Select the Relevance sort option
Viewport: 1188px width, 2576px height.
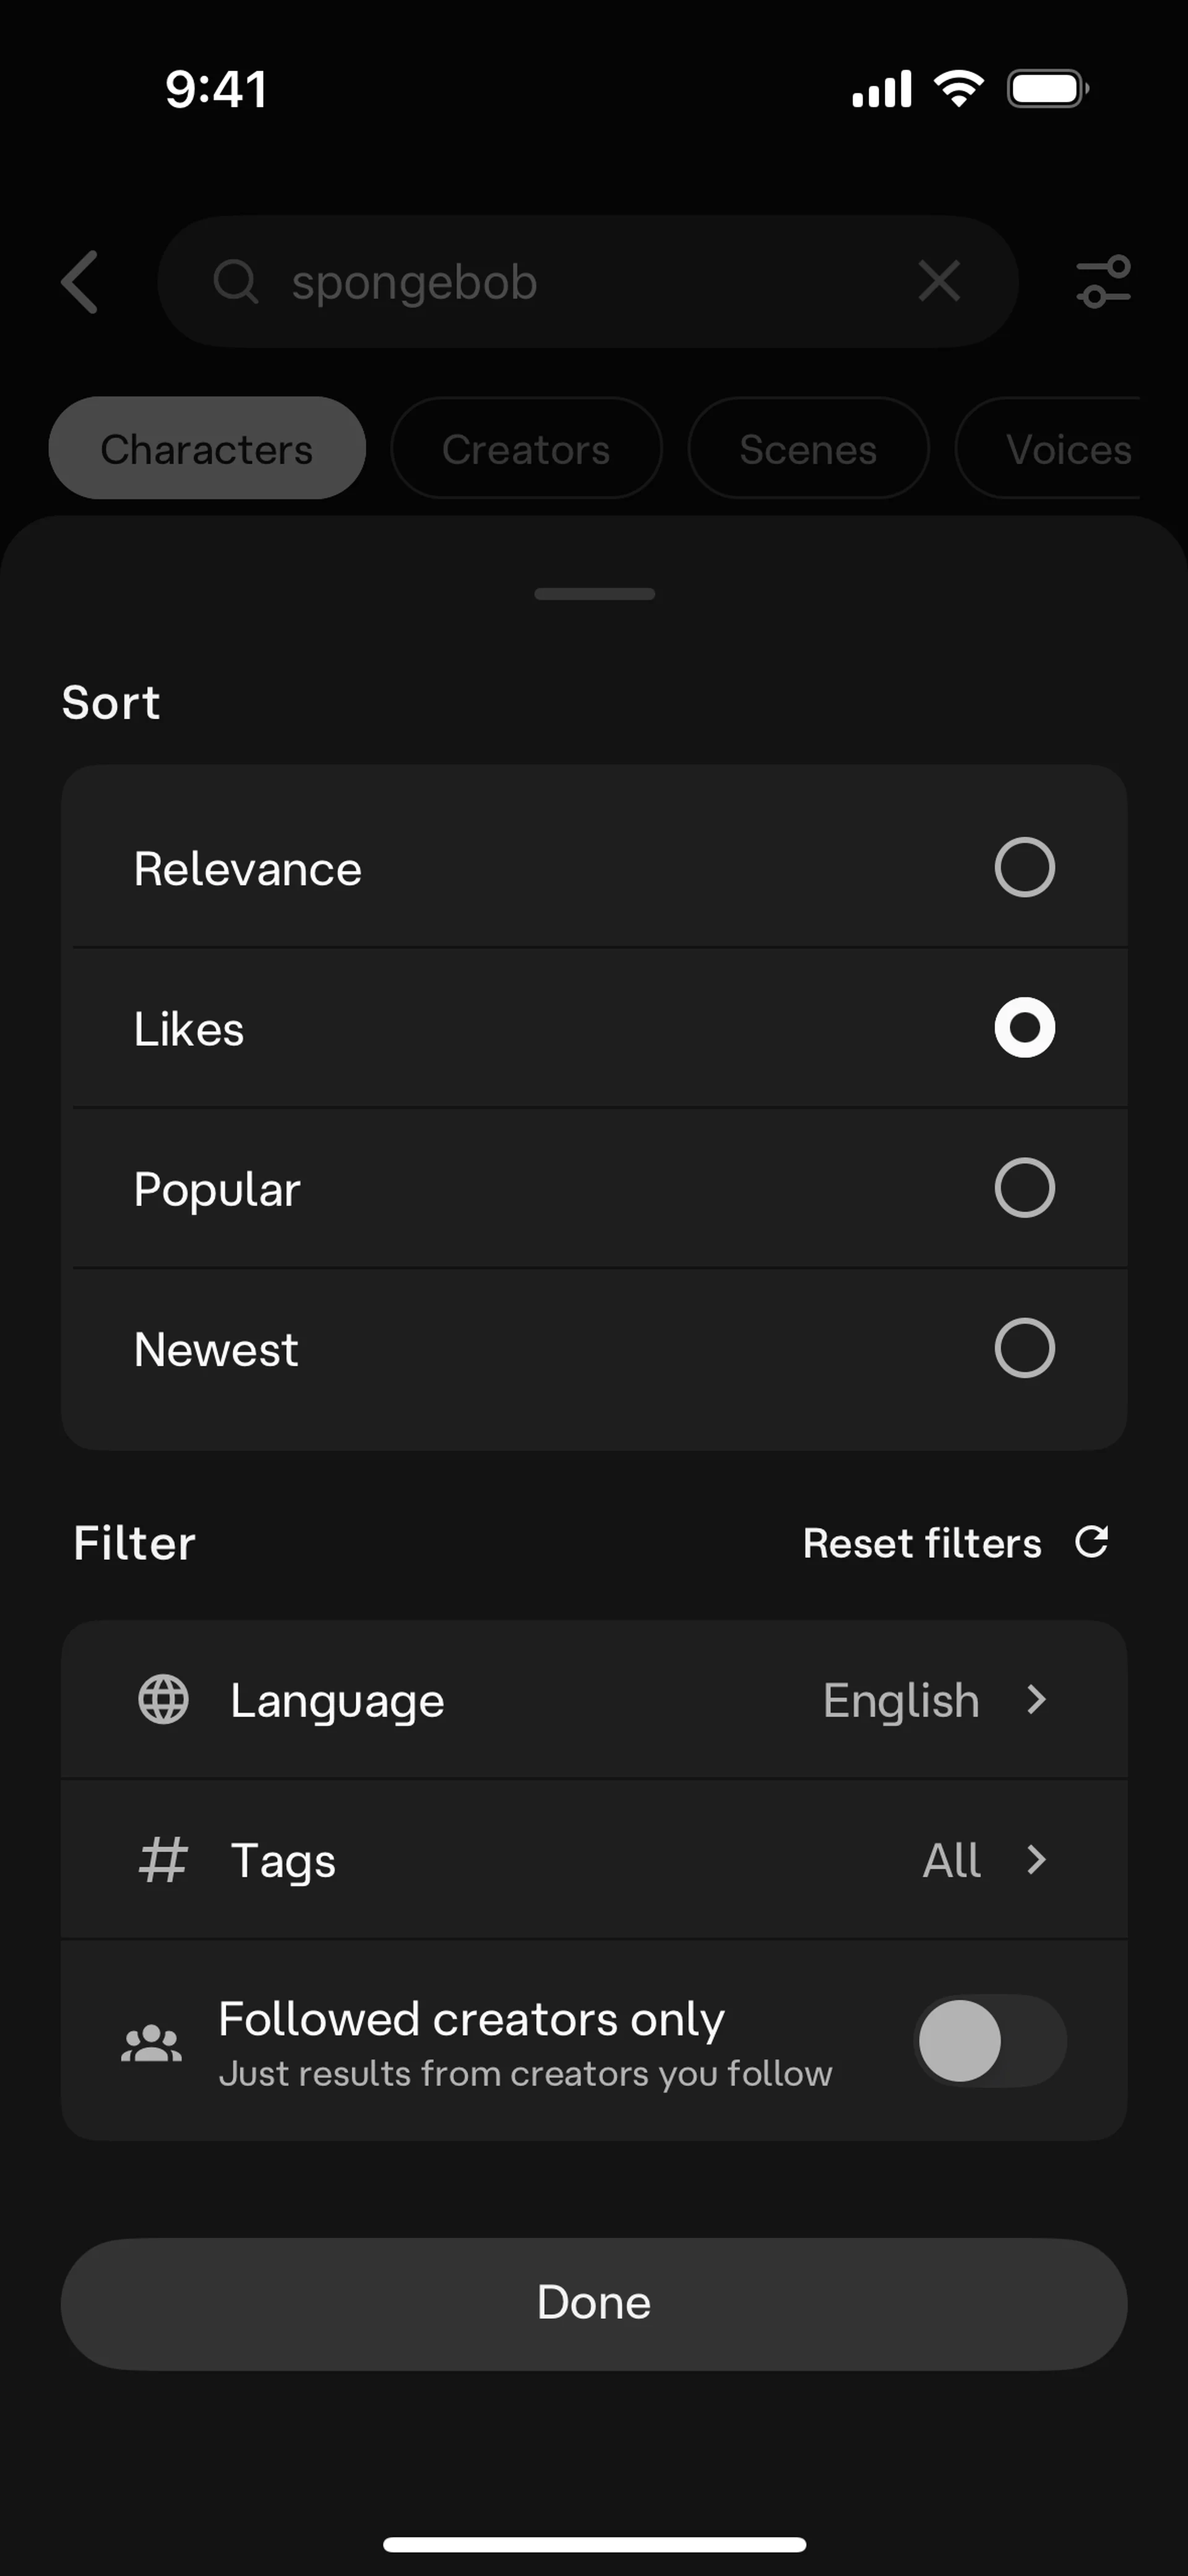pos(1024,867)
